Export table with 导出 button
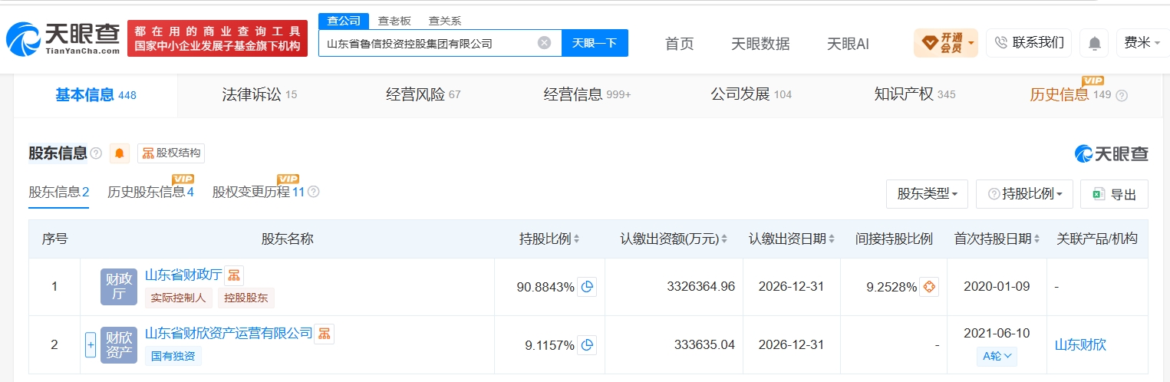Screen dimensions: 1170x382 pyautogui.click(x=1114, y=194)
